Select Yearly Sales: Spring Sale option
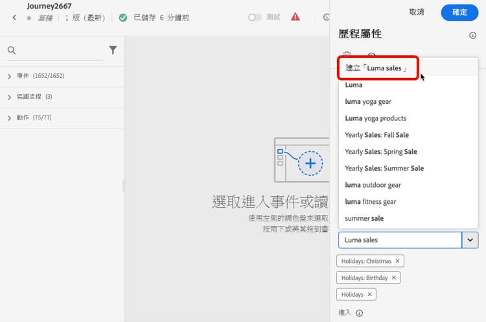Image resolution: width=486 pixels, height=322 pixels. pyautogui.click(x=408, y=152)
